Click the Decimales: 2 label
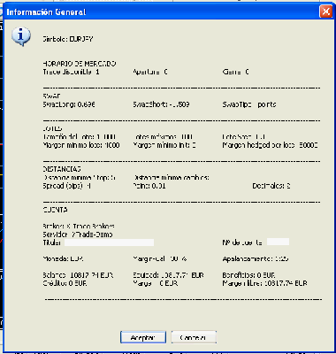Viewport: 336px width, 354px height. tap(271, 186)
